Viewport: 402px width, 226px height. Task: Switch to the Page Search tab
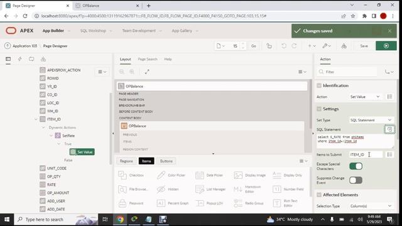(148, 59)
